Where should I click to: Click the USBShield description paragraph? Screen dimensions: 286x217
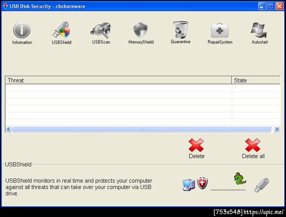coord(79,187)
